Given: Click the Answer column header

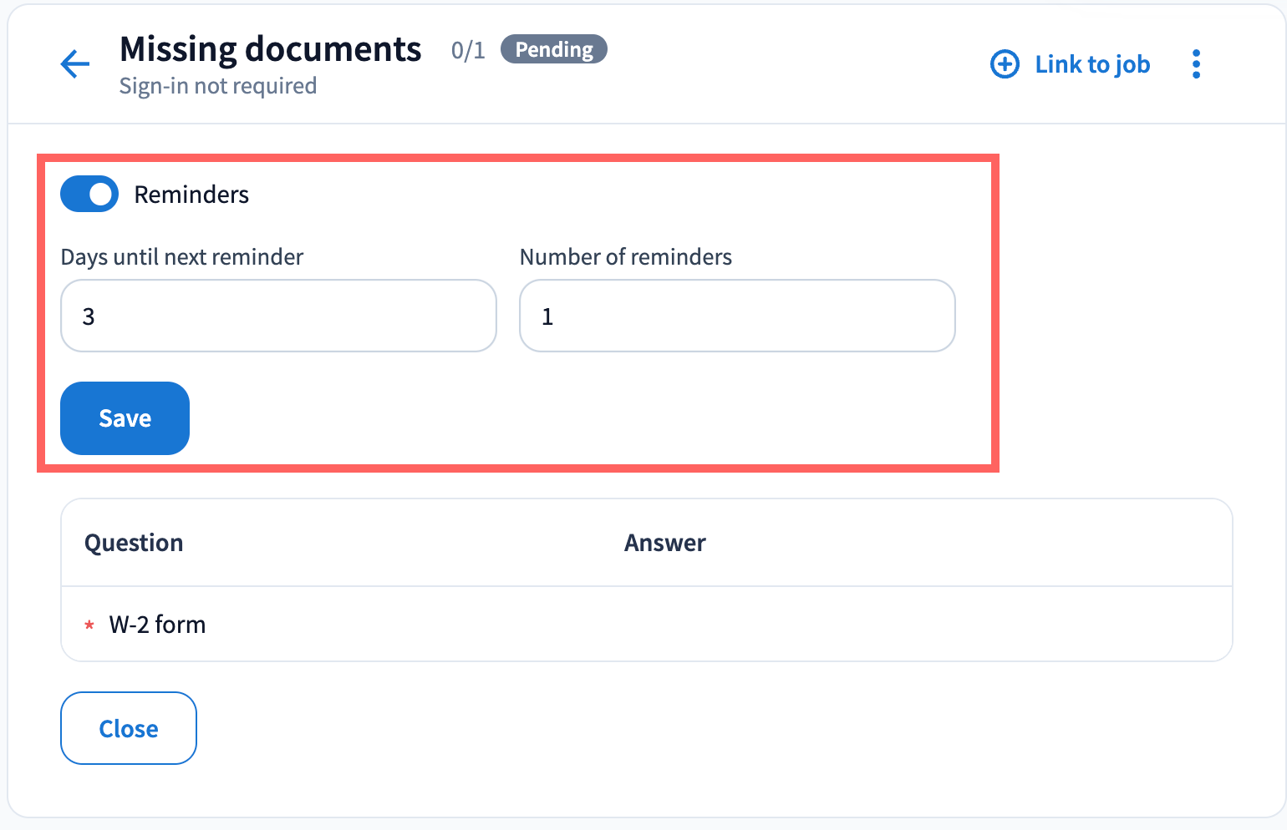Looking at the screenshot, I should 664,543.
